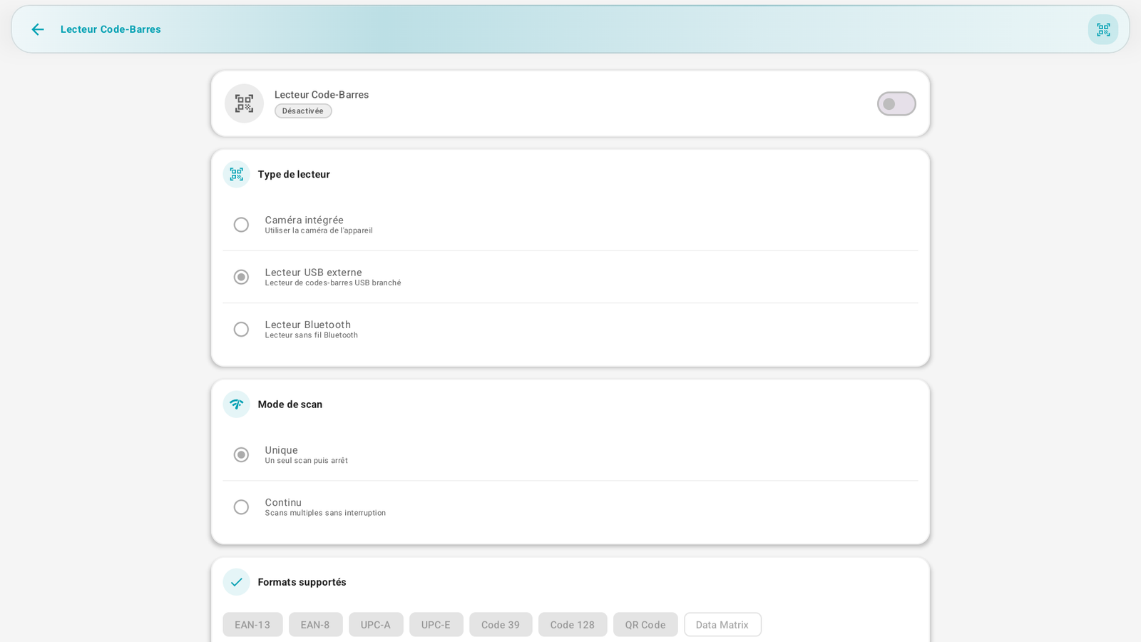1141x642 pixels.
Task: Toggle the EAN-13 format chip
Action: pos(252,624)
